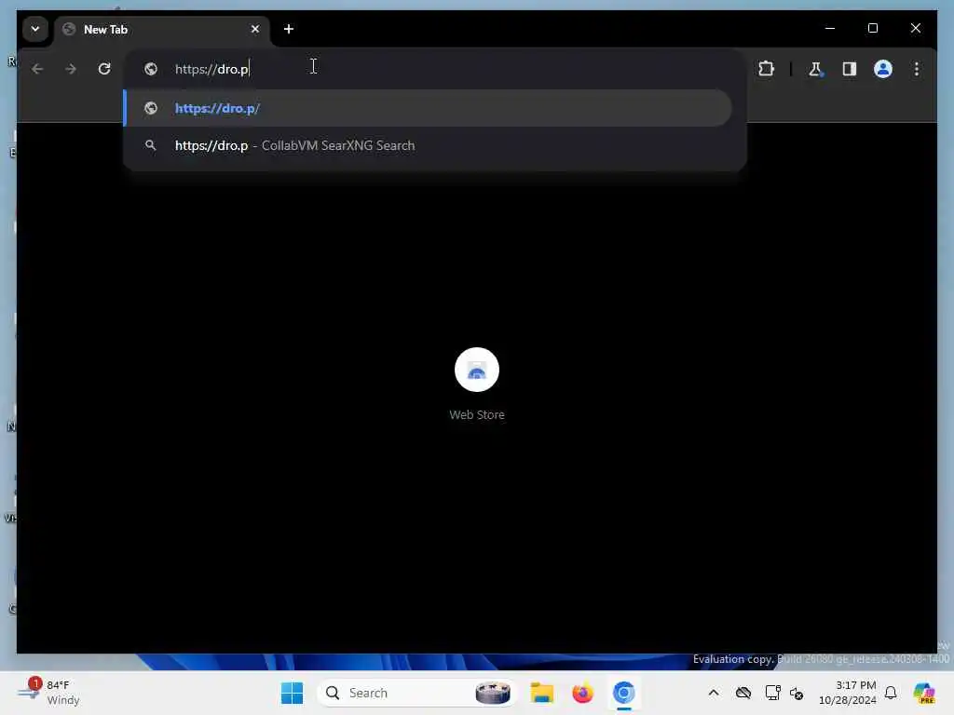The image size is (954, 715).
Task: Show hidden system tray icons
Action: [714, 693]
